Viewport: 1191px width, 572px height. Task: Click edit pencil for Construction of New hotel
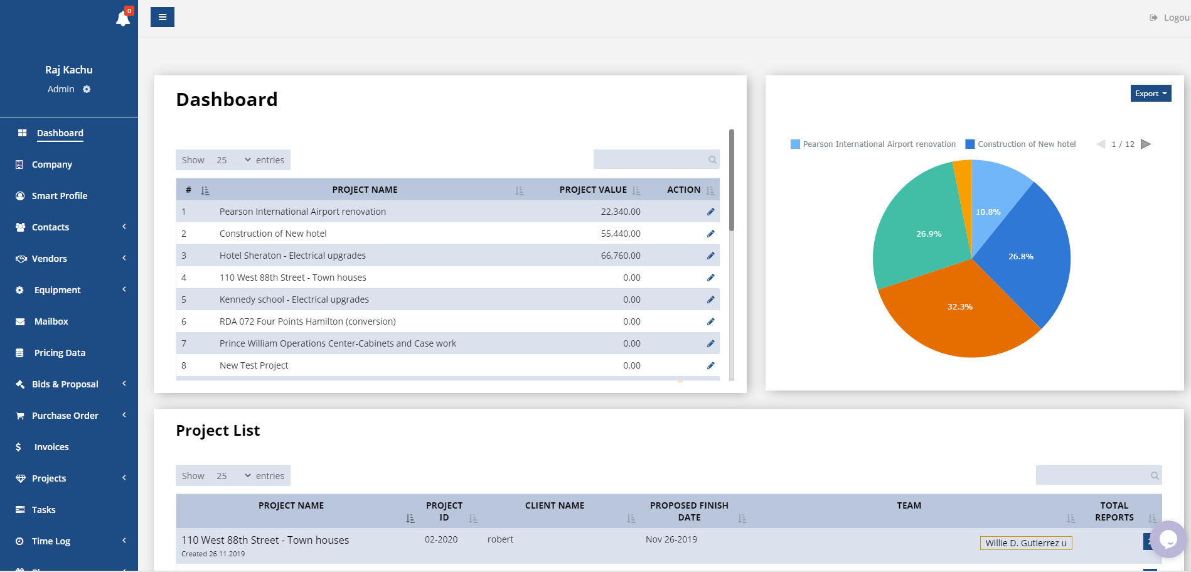point(710,234)
